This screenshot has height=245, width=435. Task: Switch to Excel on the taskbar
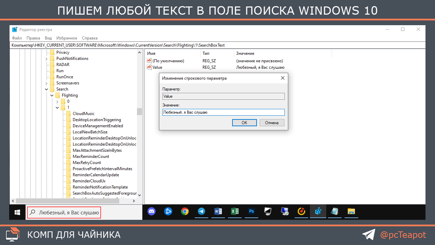[234, 212]
